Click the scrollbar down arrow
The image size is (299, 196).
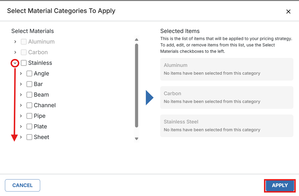136,139
